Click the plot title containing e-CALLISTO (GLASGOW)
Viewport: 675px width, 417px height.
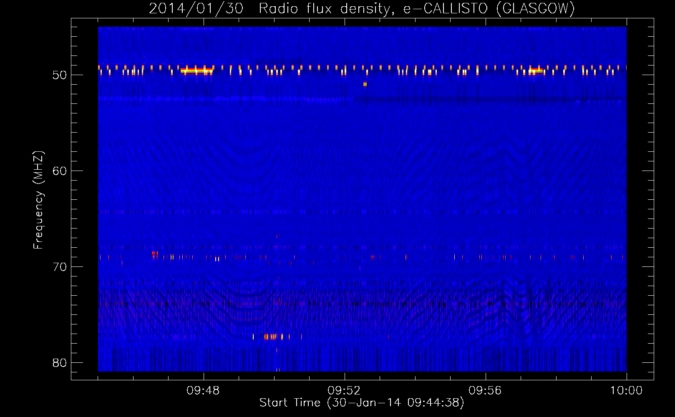[362, 8]
